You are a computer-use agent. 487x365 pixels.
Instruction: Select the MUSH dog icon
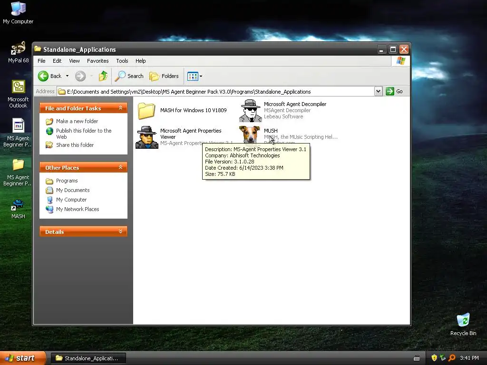250,134
